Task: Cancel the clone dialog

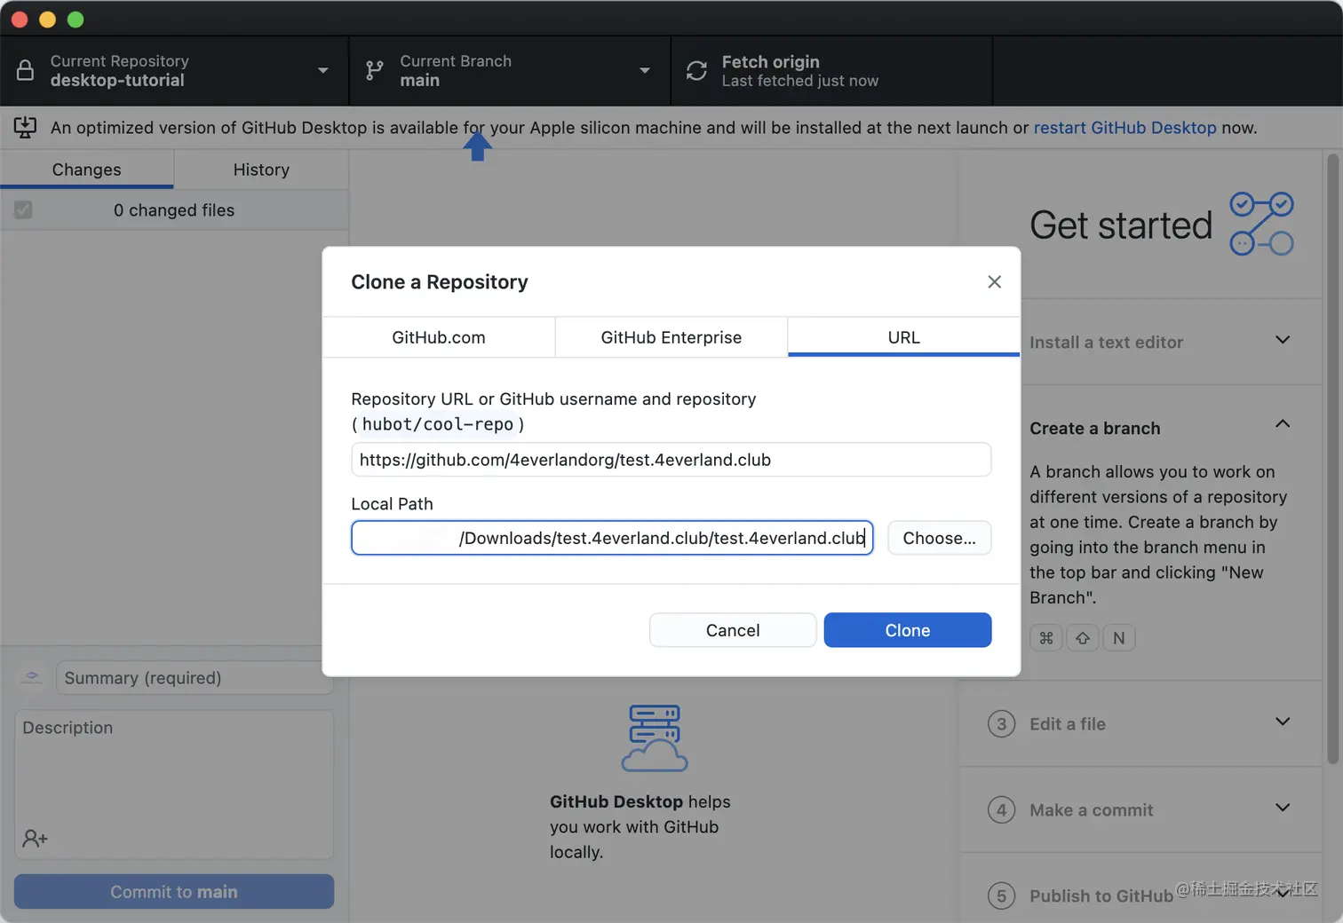Action: 733,630
